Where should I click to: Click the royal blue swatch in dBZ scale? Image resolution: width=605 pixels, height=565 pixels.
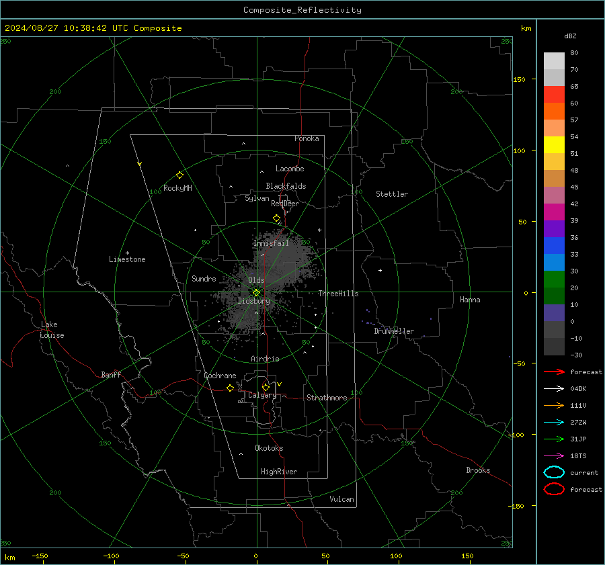tap(554, 245)
